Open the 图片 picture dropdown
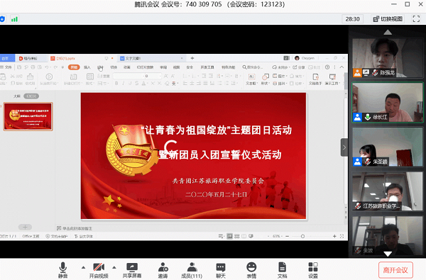426x280 pixels. (x=280, y=76)
